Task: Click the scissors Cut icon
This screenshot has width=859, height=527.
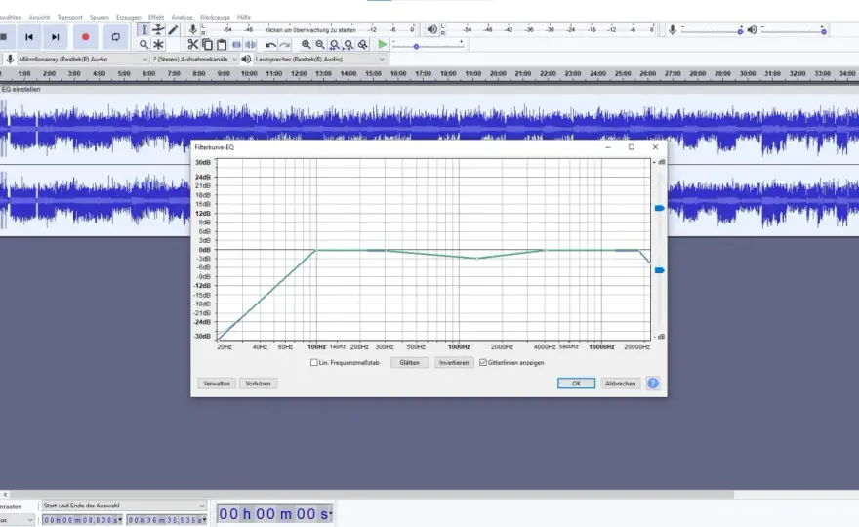Action: pyautogui.click(x=193, y=44)
